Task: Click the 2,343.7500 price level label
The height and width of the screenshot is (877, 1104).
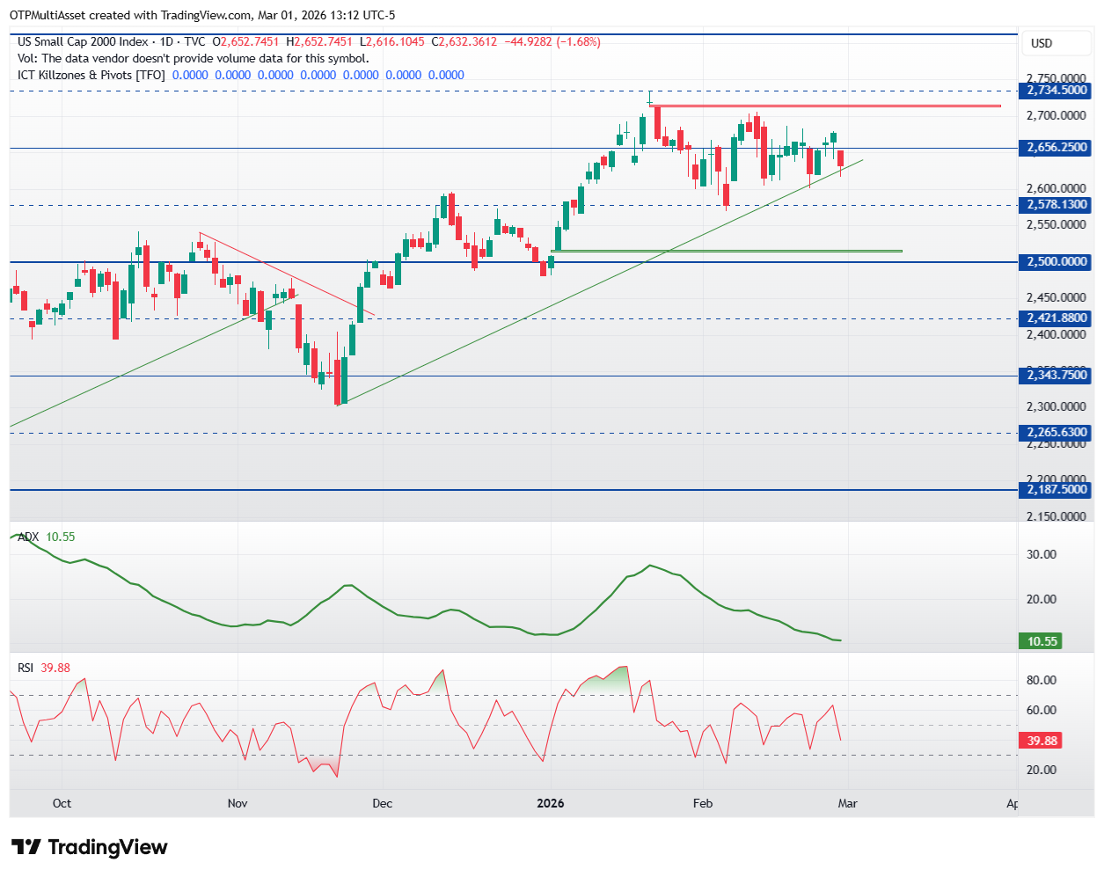Action: tap(1056, 375)
